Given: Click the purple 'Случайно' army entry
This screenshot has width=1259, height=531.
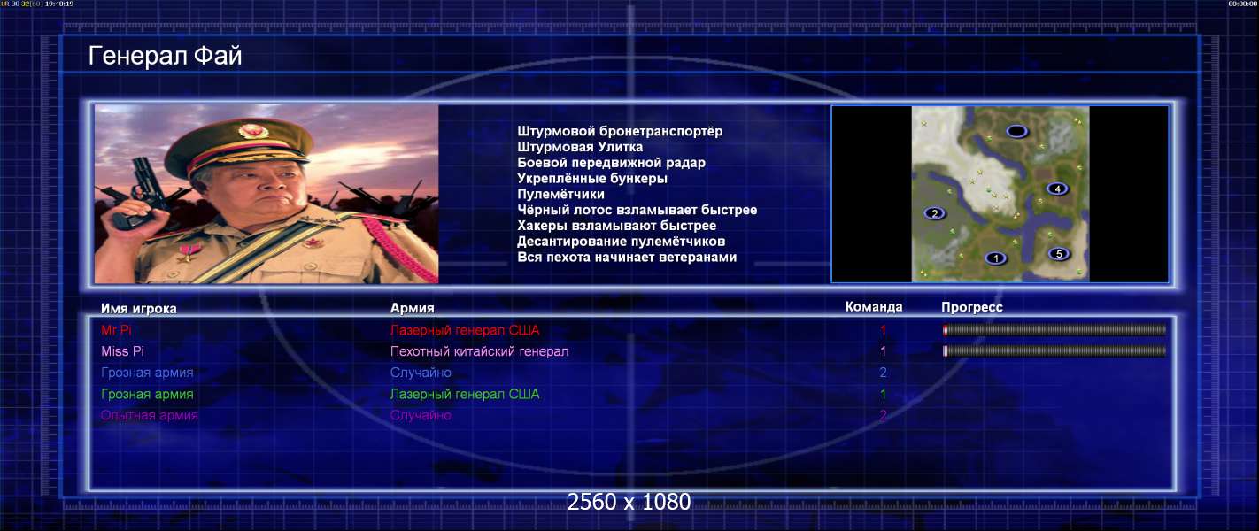Looking at the screenshot, I should click(x=421, y=415).
